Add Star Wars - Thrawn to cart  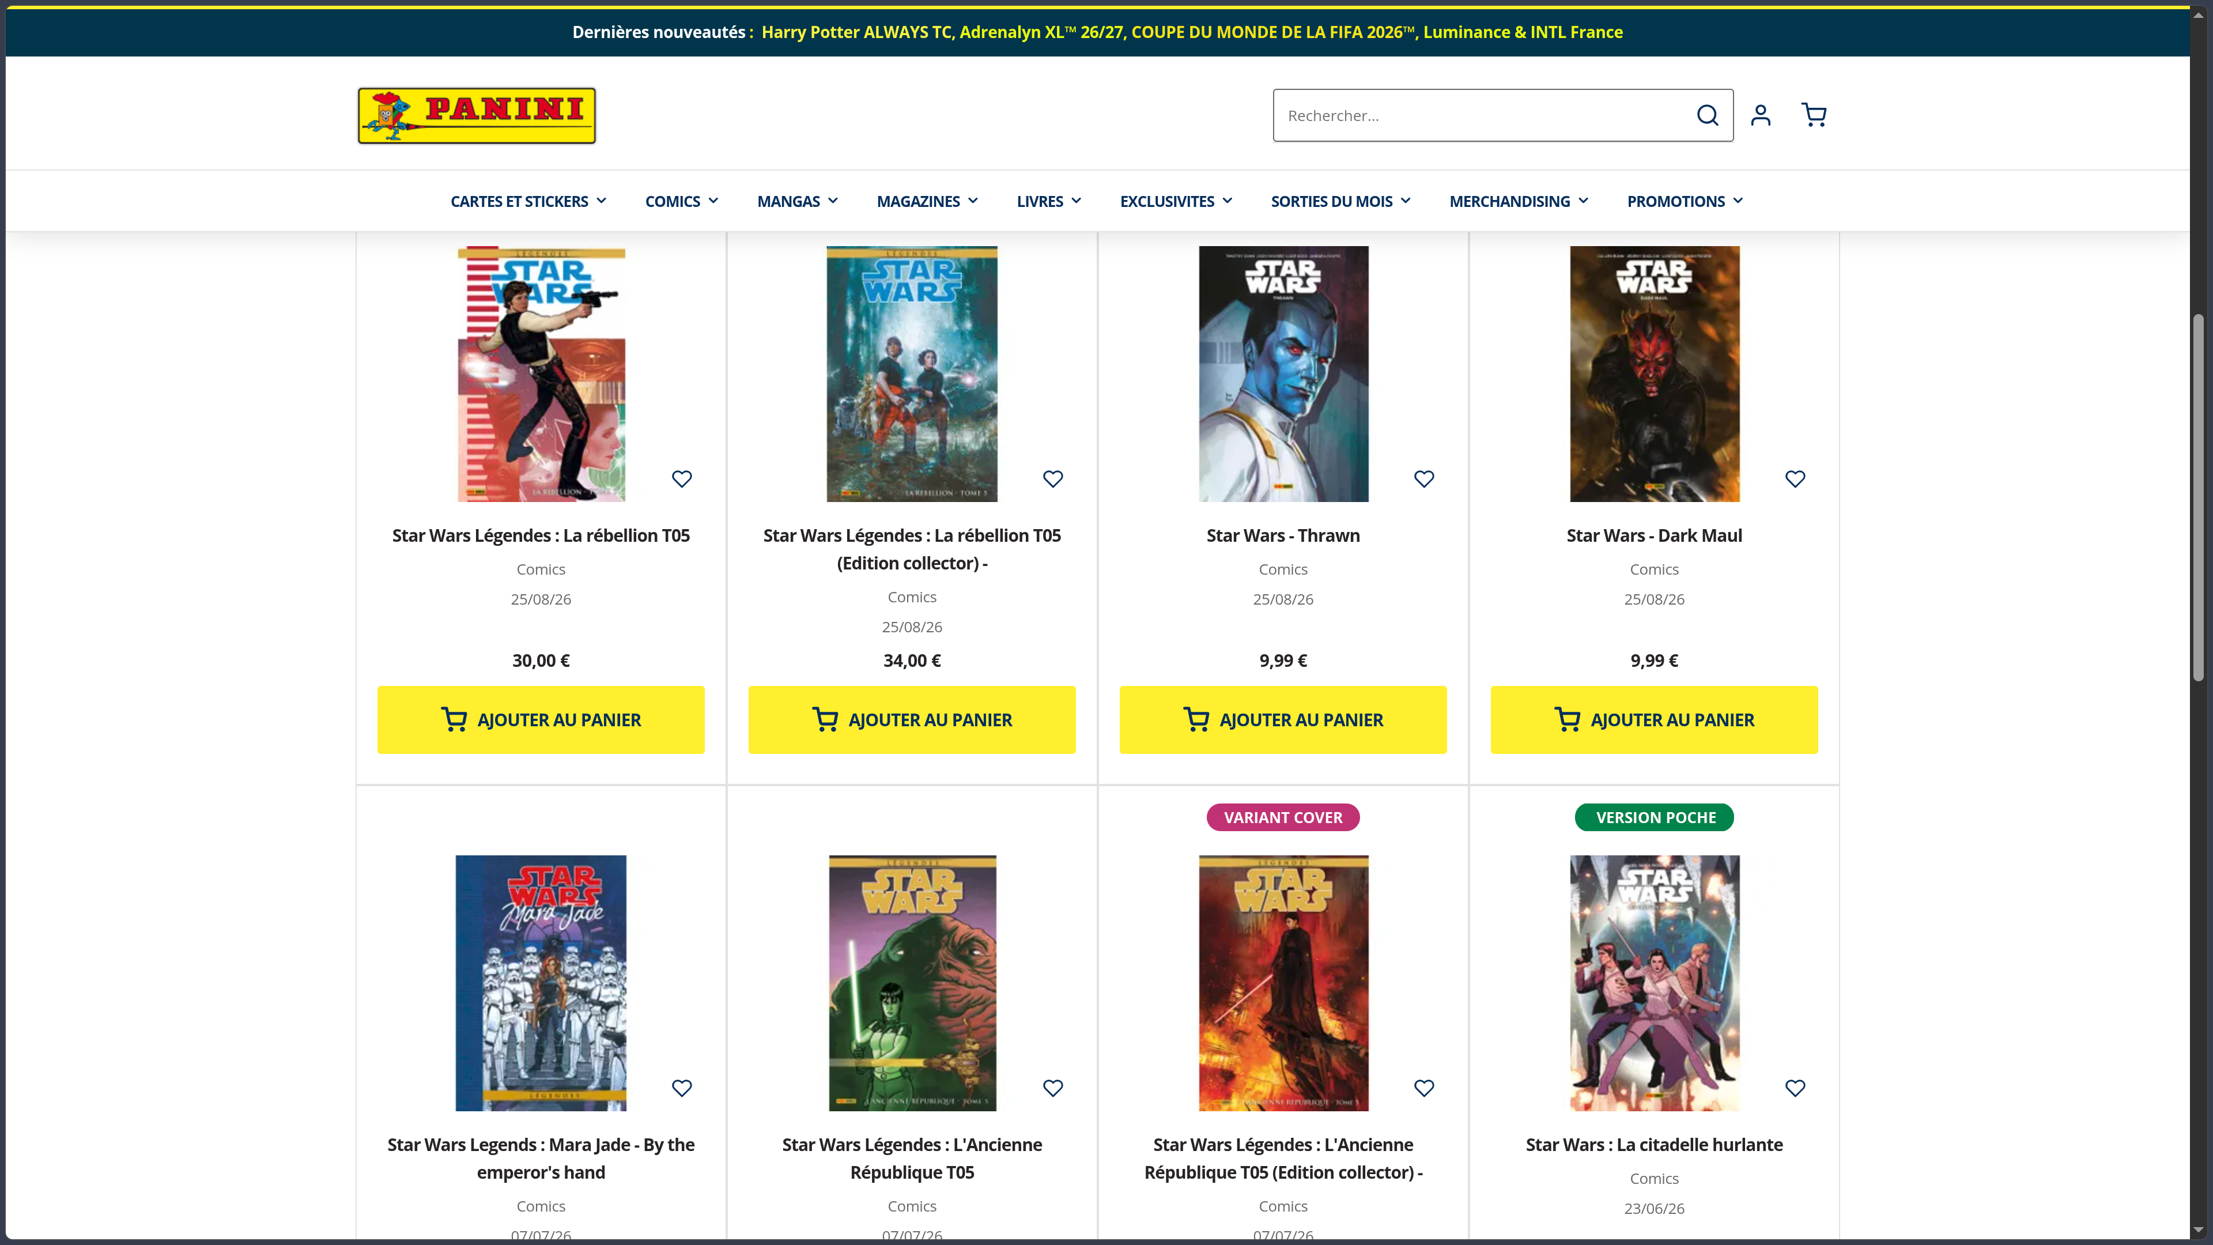(1283, 720)
